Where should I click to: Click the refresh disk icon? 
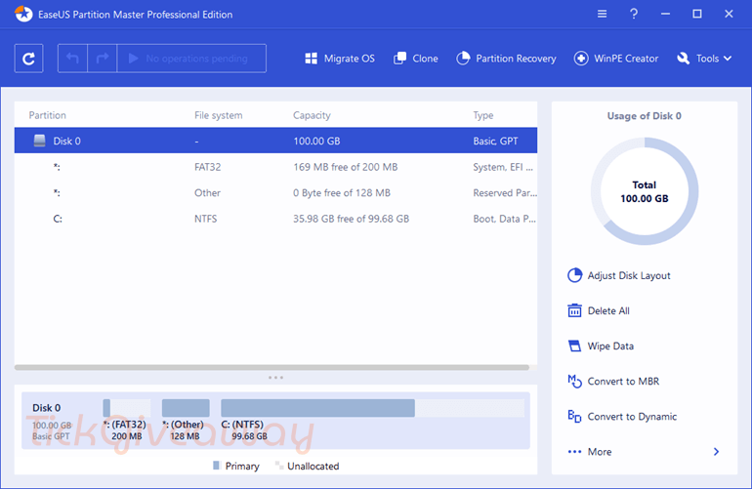(28, 59)
